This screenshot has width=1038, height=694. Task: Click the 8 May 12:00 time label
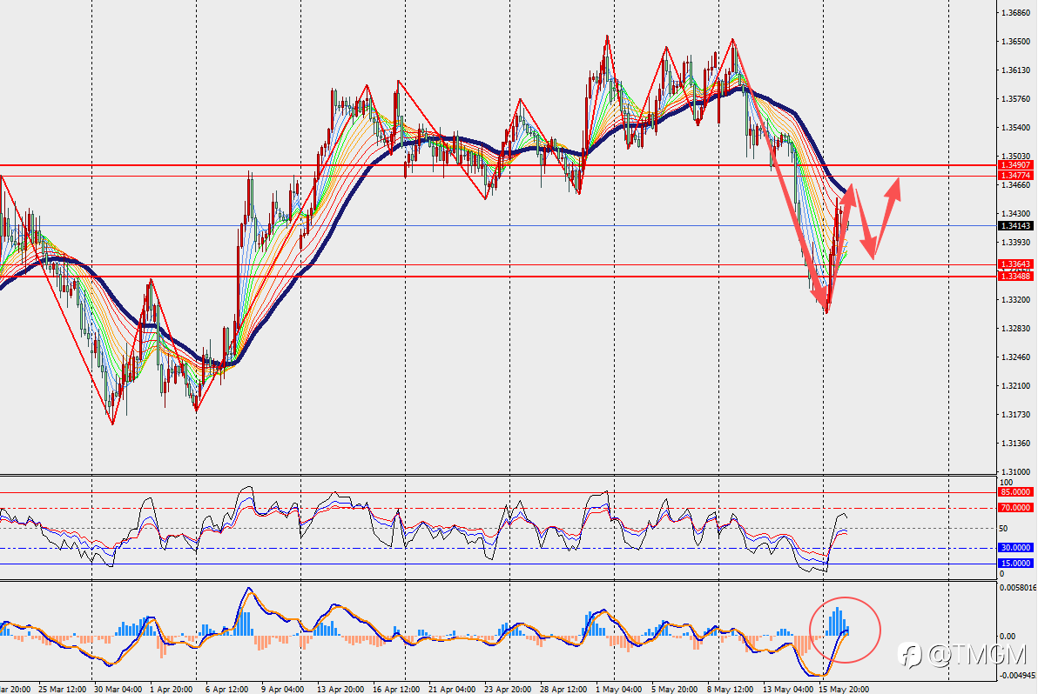(x=731, y=689)
